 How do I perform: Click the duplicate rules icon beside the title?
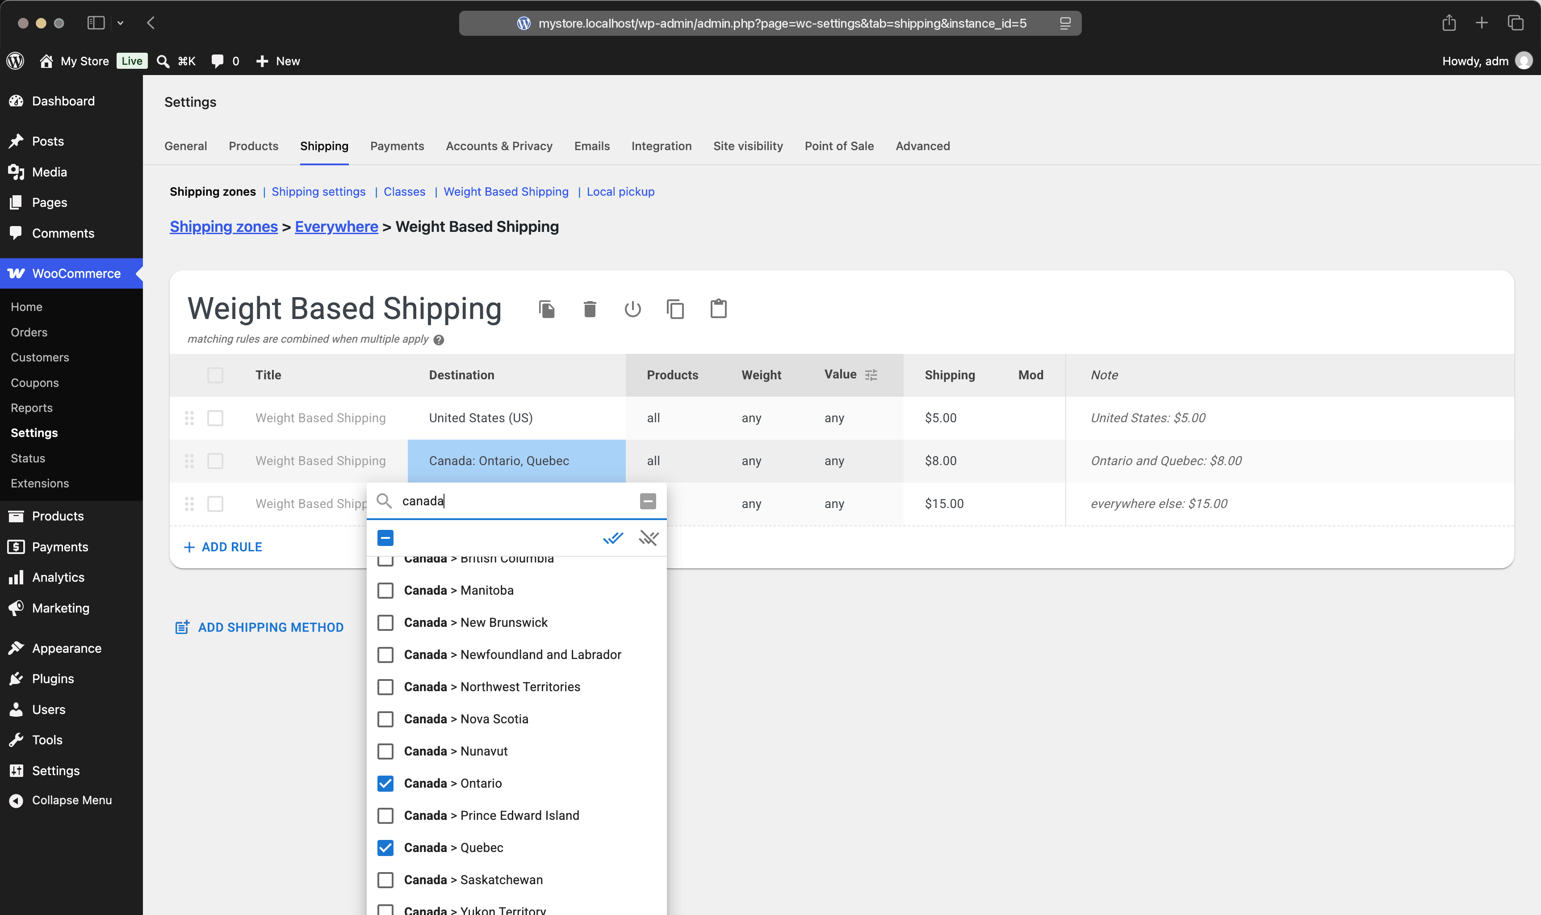(x=547, y=309)
